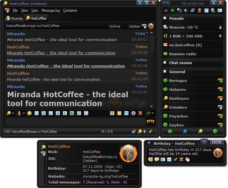Open the main menu hamburger icon in Miranda NG
This screenshot has width=228, height=188.
tap(166, 10)
